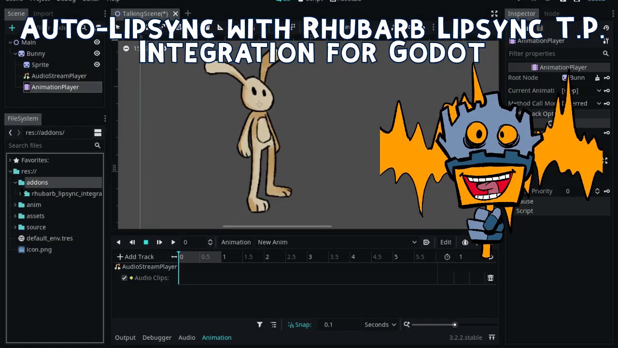Click animation length stopwatch icon
This screenshot has height=348, width=618.
(447, 257)
